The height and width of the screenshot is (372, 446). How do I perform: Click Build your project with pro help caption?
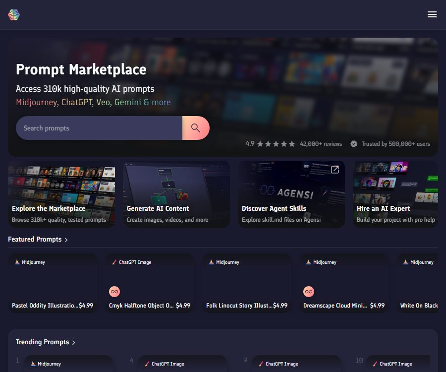395,220
